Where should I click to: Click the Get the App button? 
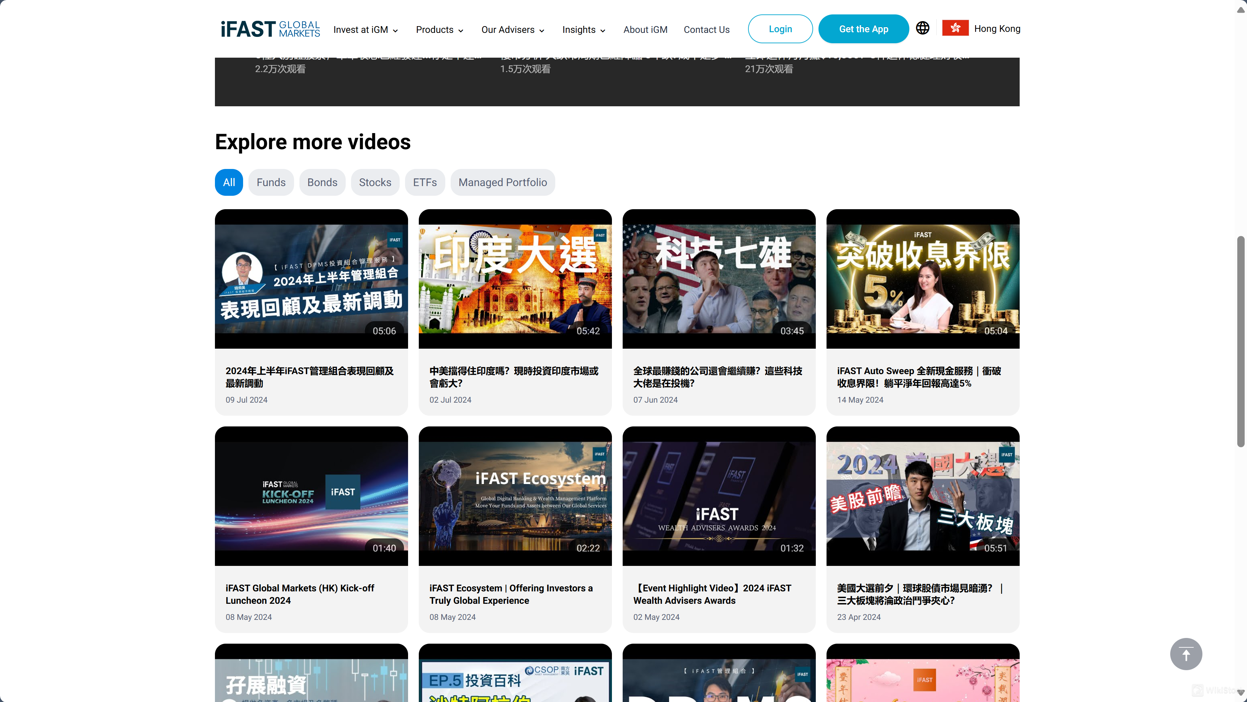(x=863, y=28)
